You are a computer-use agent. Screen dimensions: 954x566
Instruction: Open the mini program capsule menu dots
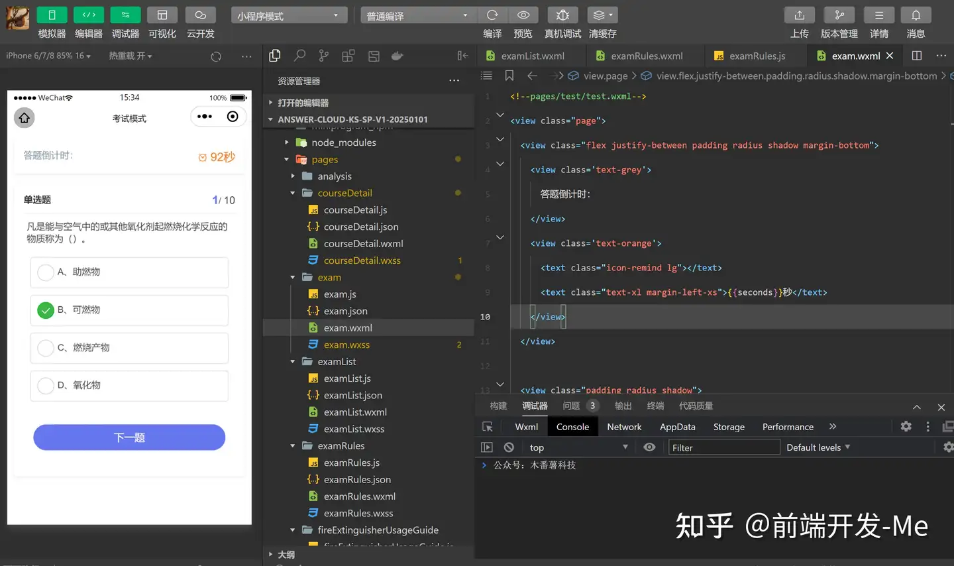point(205,117)
